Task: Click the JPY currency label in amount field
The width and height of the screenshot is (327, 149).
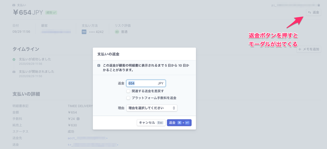Action: [x=161, y=83]
